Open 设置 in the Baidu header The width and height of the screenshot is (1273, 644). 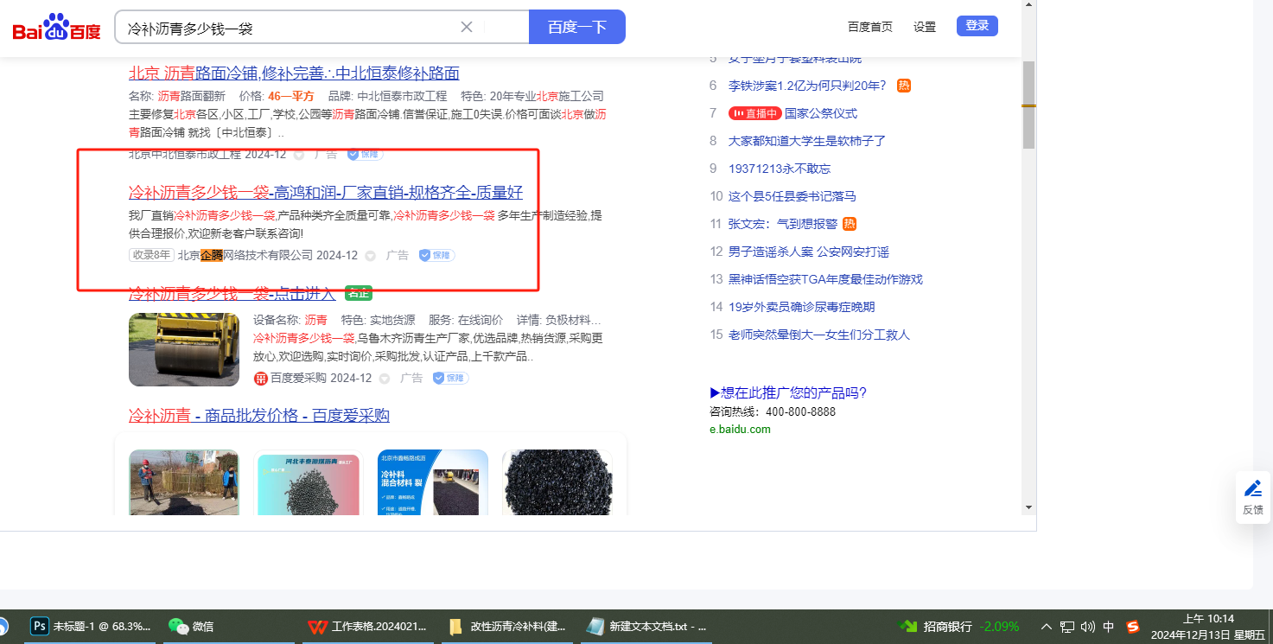(x=925, y=27)
